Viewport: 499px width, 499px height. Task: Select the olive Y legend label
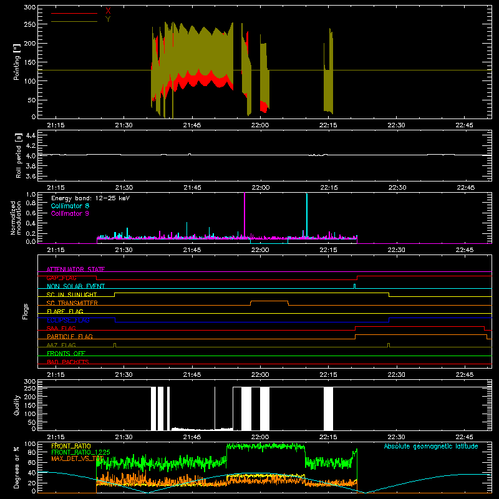pos(108,19)
